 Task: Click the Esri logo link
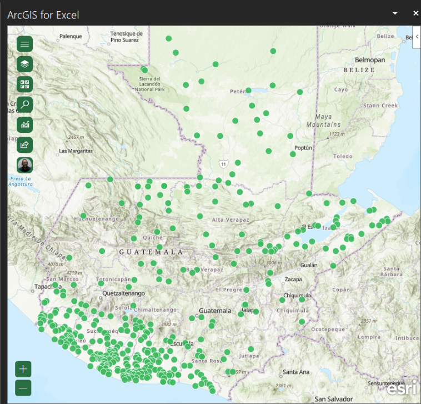click(x=402, y=388)
